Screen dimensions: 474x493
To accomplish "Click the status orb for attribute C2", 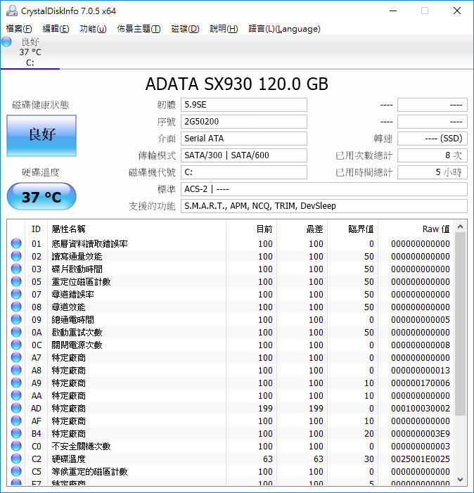I will pos(16,459).
